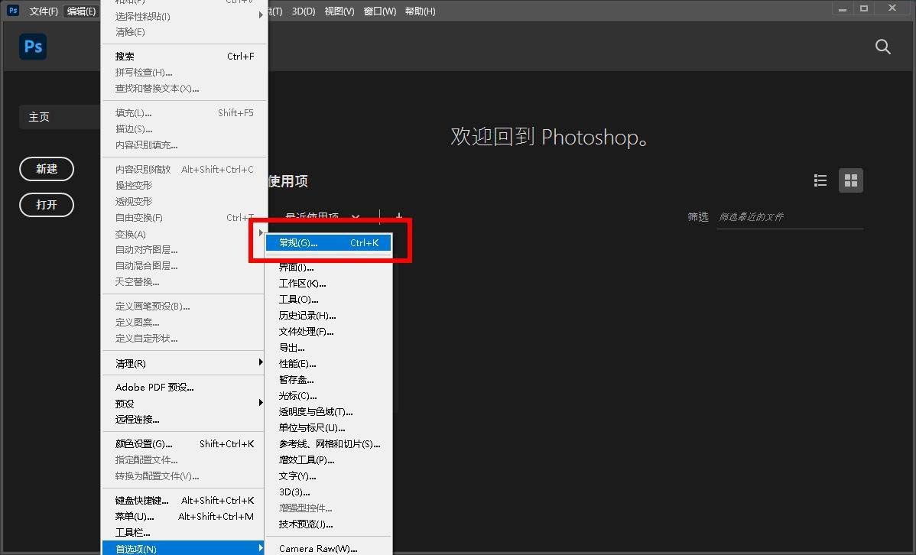Screen dimensions: 916x555
Task: Select 颜色设置(G)... menu entry
Action: [x=184, y=444]
